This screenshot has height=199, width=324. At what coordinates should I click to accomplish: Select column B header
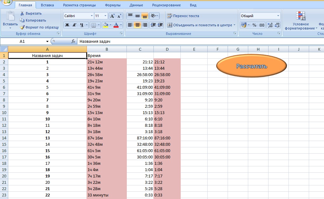tap(107, 49)
